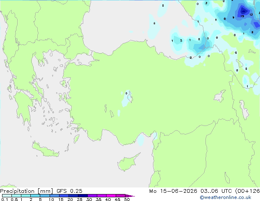
Task: Click the '(00+126' forecast run text
Action: (247, 191)
